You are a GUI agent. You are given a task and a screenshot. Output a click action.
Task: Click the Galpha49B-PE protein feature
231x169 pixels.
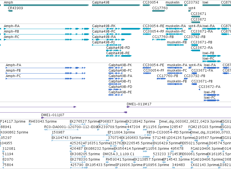coord(116,95)
